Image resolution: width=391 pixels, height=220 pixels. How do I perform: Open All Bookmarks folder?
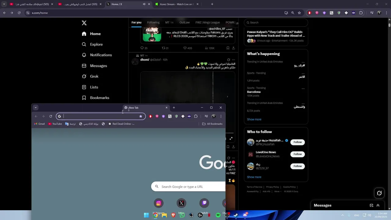(212, 124)
